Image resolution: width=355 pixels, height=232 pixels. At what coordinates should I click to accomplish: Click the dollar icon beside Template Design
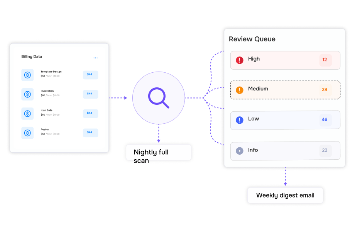coord(27,75)
